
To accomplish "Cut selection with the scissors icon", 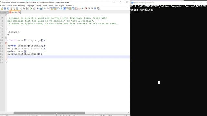I will (x=21, y=9).
